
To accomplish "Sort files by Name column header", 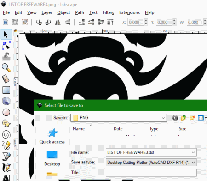I will pyautogui.click(x=79, y=129).
